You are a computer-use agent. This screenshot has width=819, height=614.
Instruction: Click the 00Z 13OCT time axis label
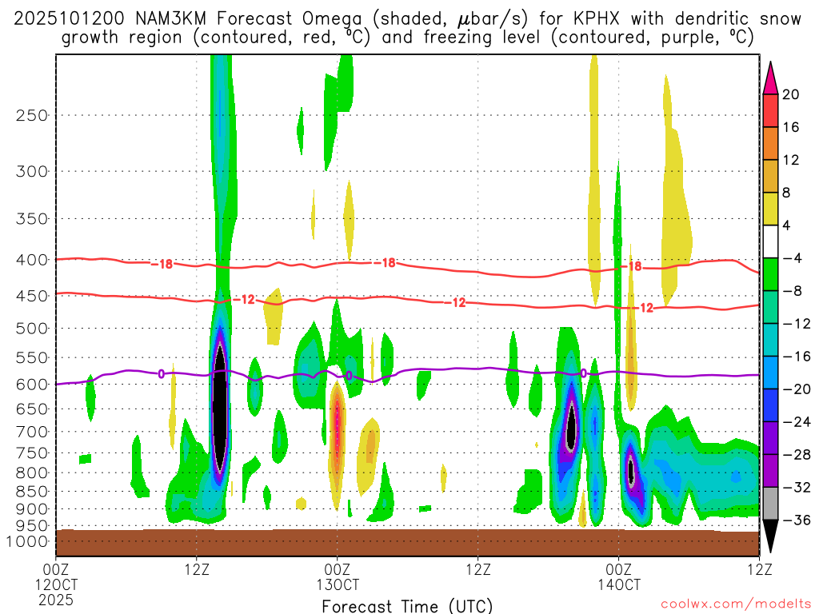(x=338, y=577)
